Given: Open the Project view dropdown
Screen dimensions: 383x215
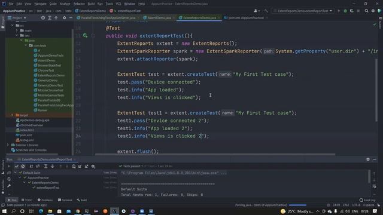Looking at the screenshot, I should pos(17,18).
